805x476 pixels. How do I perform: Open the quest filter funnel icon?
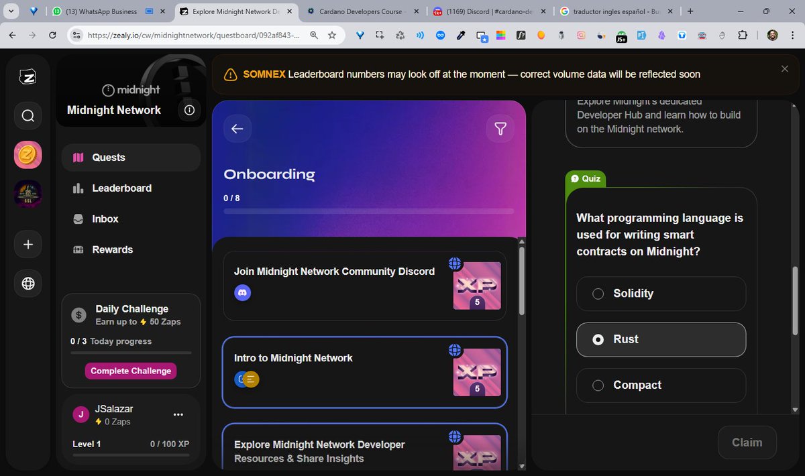coord(500,129)
